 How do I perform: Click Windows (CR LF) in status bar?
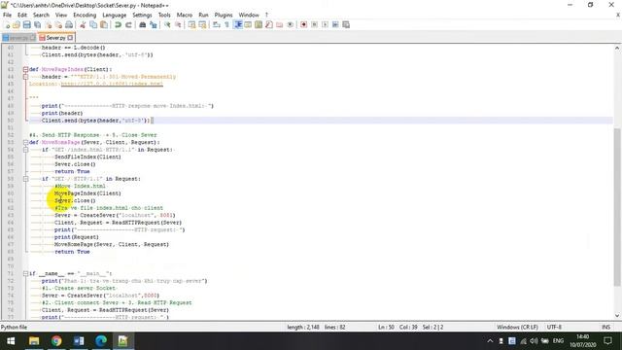(x=517, y=327)
